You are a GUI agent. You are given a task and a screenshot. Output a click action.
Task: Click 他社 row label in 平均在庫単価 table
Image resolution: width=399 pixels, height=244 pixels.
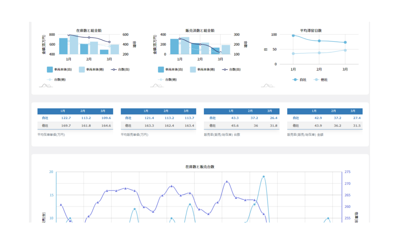coord(45,126)
